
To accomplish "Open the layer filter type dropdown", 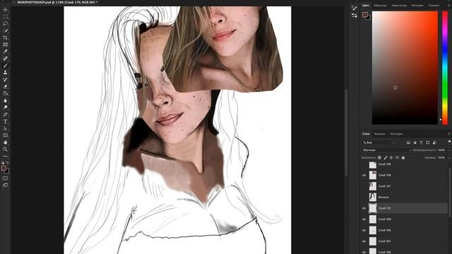I will (378, 143).
